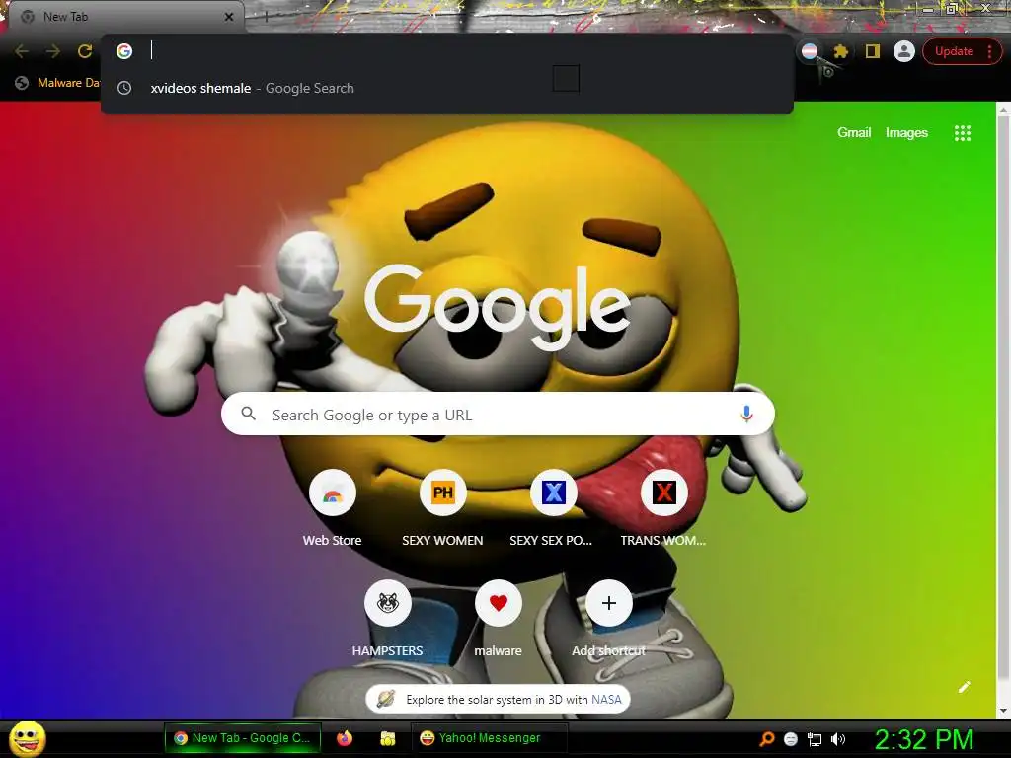Click the smiley Start button on the taskbar
This screenshot has height=758, width=1011.
(28, 738)
